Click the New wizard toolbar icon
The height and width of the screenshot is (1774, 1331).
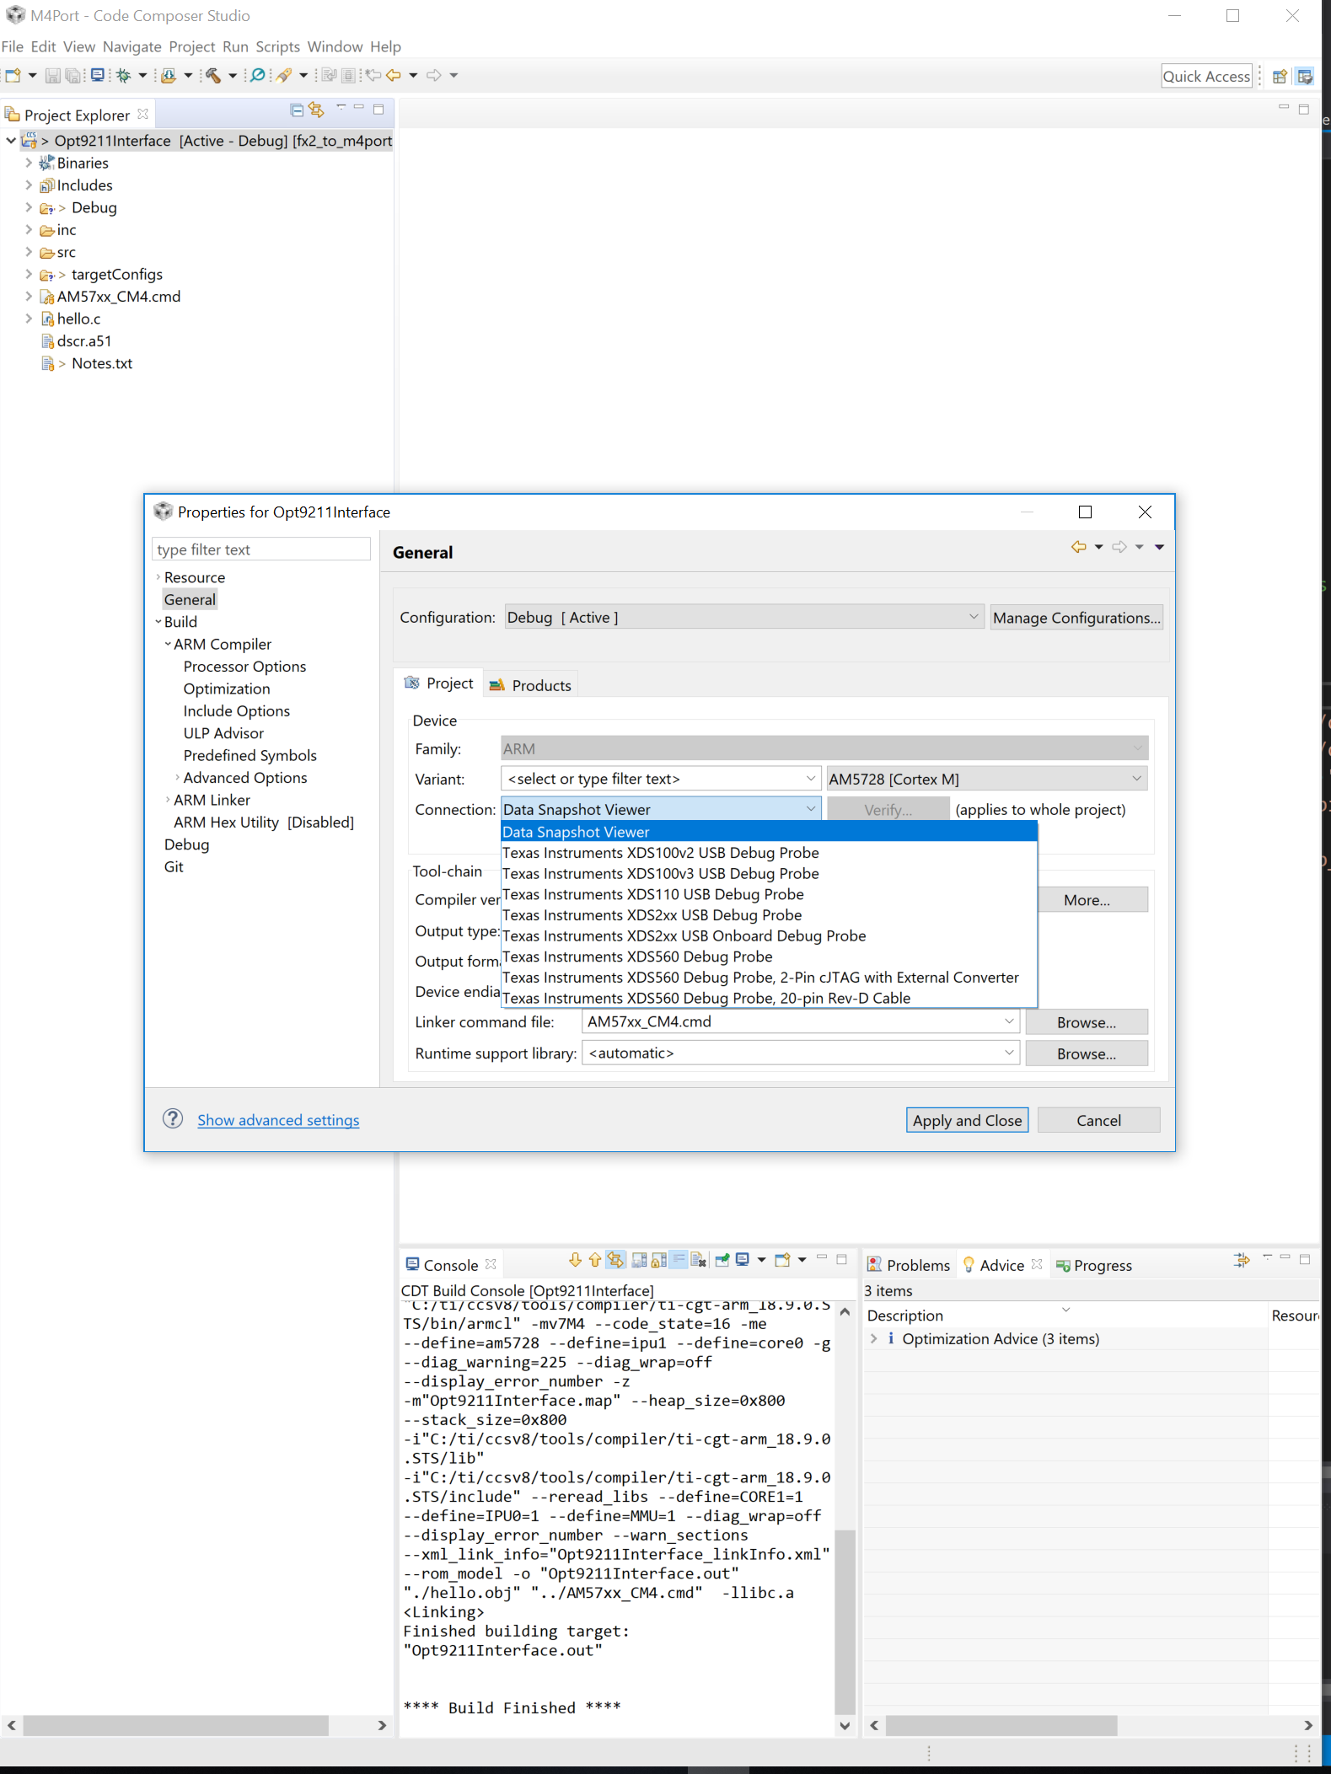click(13, 76)
